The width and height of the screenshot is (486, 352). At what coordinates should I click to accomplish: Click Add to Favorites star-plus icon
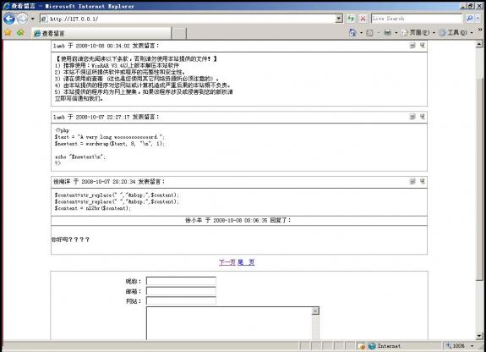coord(20,33)
